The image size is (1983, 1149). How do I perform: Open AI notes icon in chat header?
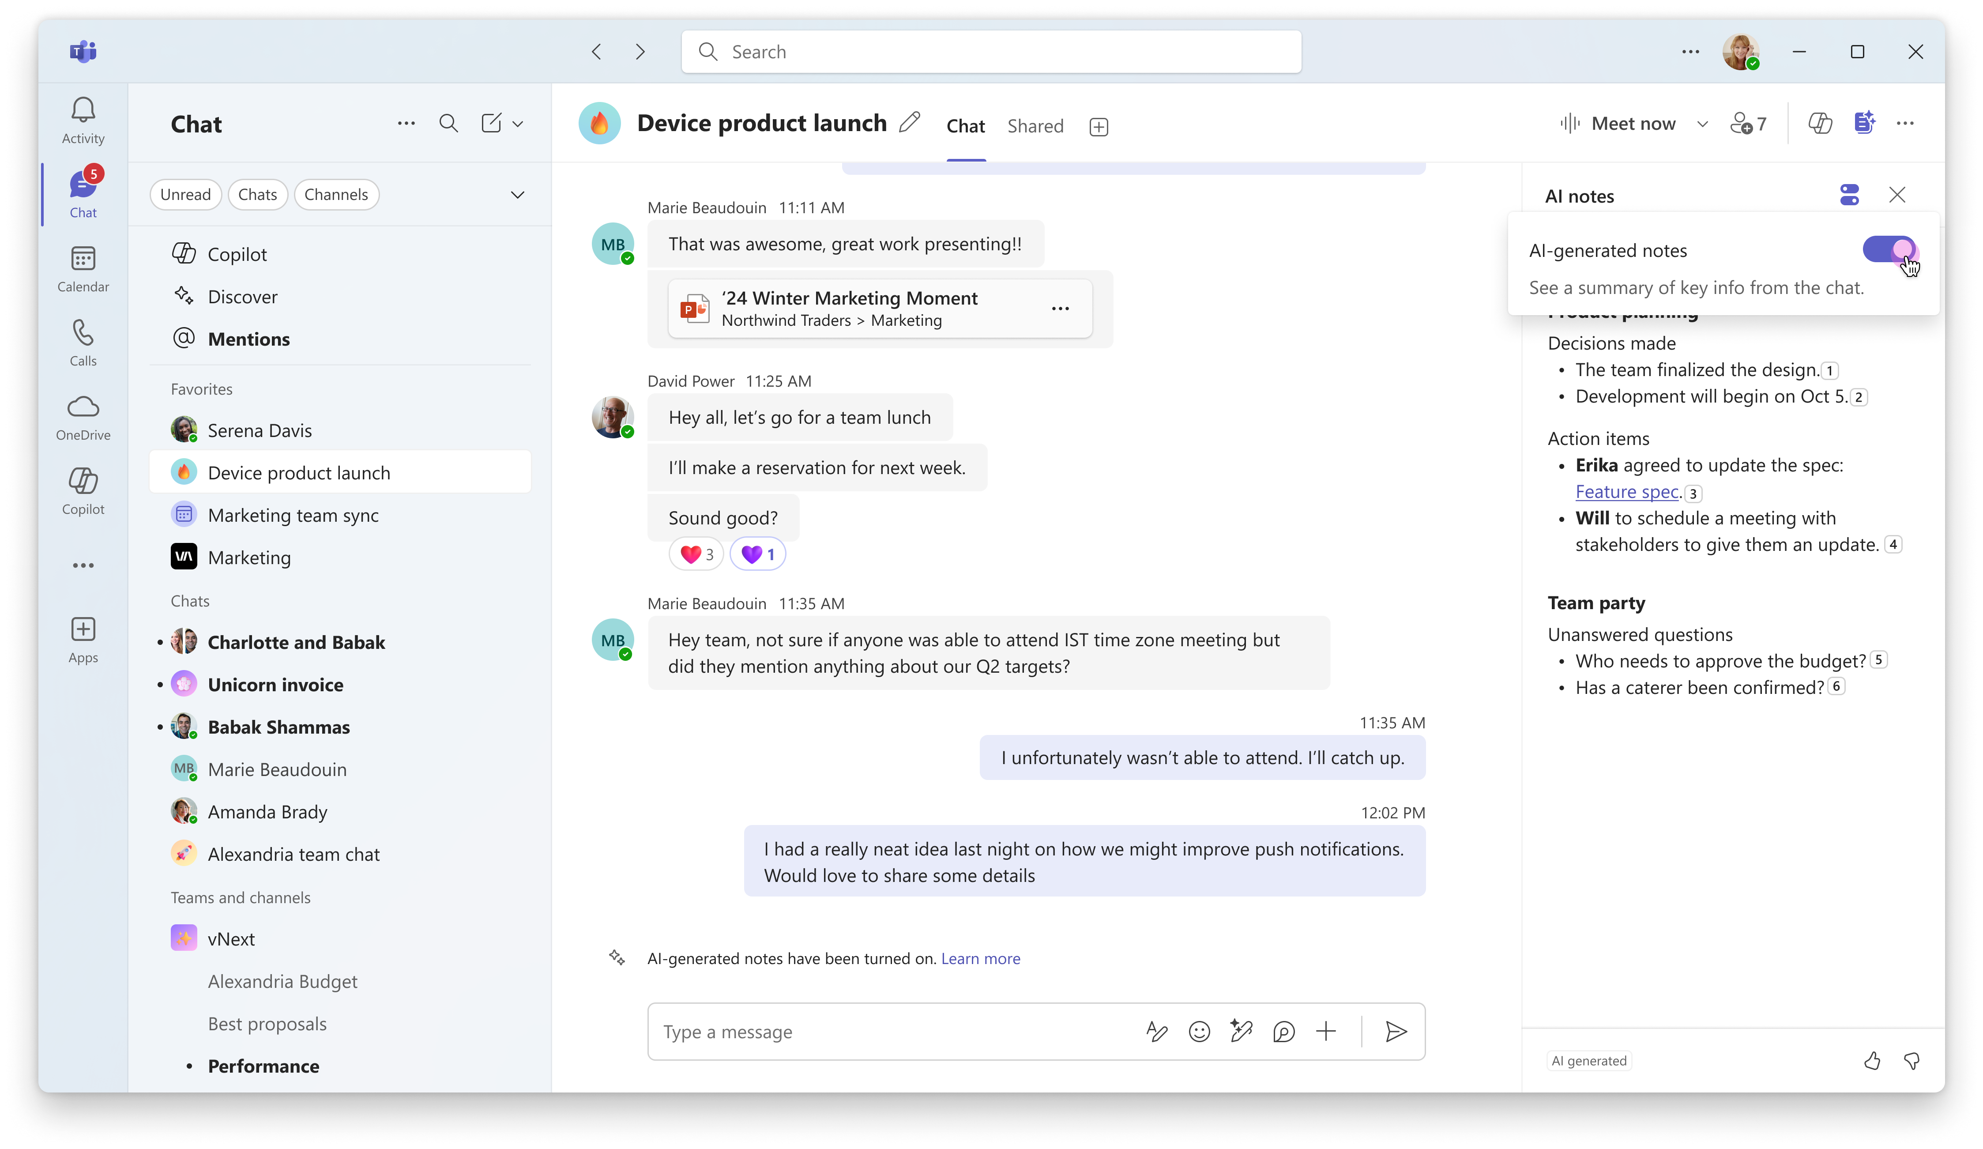pos(1863,123)
